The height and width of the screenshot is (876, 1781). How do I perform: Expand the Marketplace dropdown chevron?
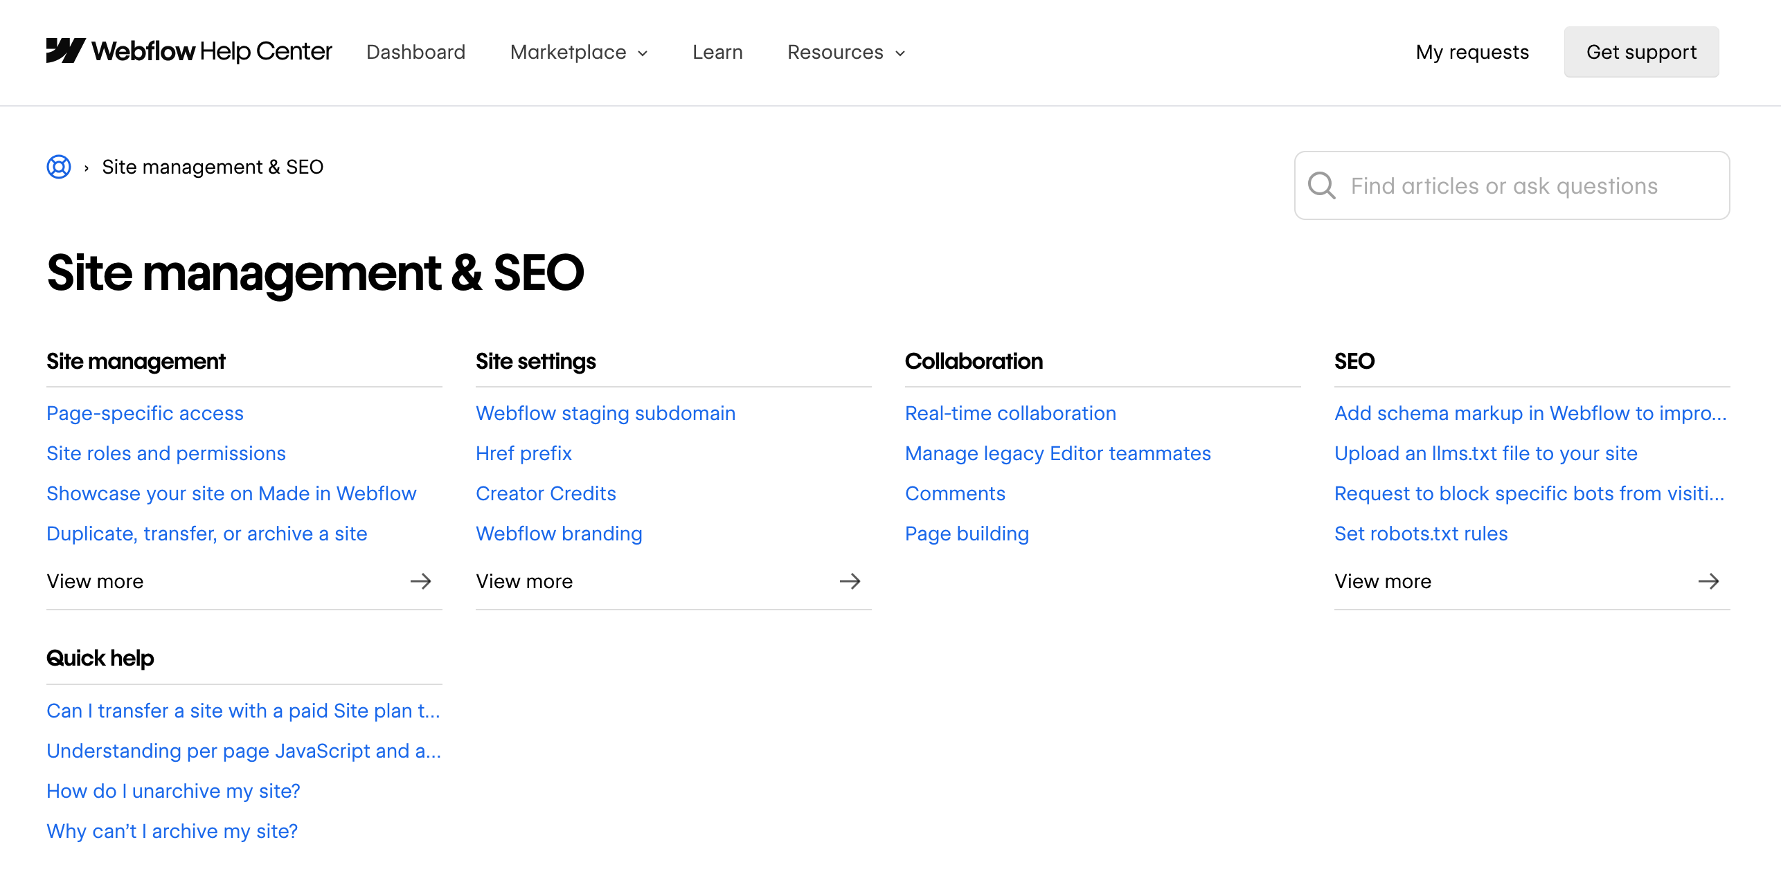[643, 53]
